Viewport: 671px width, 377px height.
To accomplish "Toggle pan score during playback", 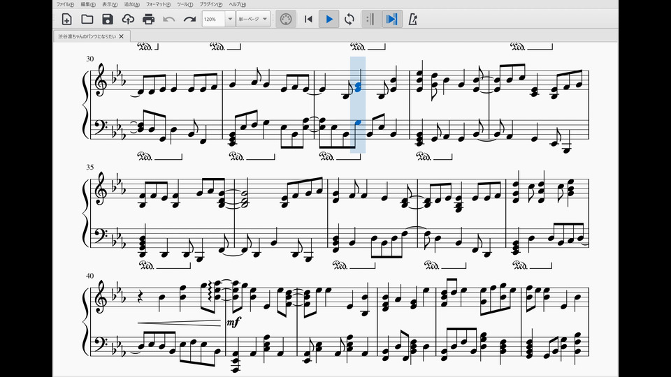I will tap(392, 20).
